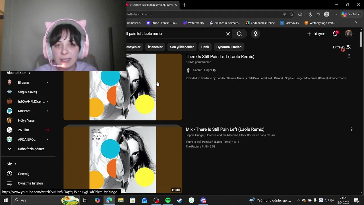
Task: Show hidden system tray icons arrow
Action: coord(298,200)
